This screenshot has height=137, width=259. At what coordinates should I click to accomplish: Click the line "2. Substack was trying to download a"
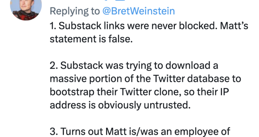pos(134,65)
